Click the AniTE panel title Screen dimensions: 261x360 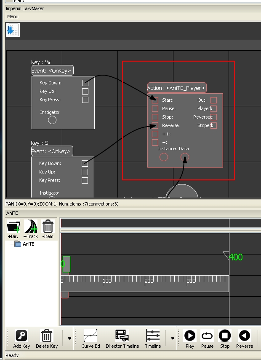point(12,213)
